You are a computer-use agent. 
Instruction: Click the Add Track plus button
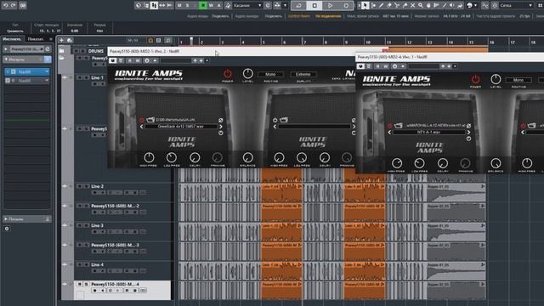61,40
